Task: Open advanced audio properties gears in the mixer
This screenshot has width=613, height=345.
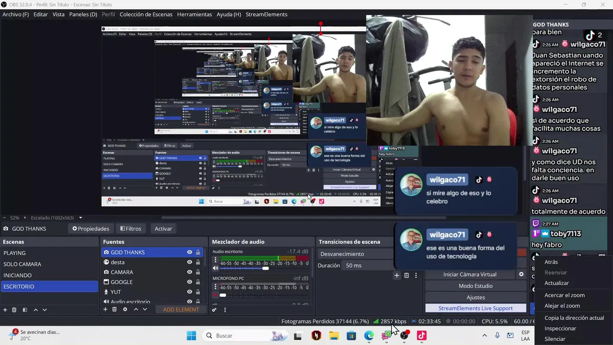Action: [x=215, y=310]
